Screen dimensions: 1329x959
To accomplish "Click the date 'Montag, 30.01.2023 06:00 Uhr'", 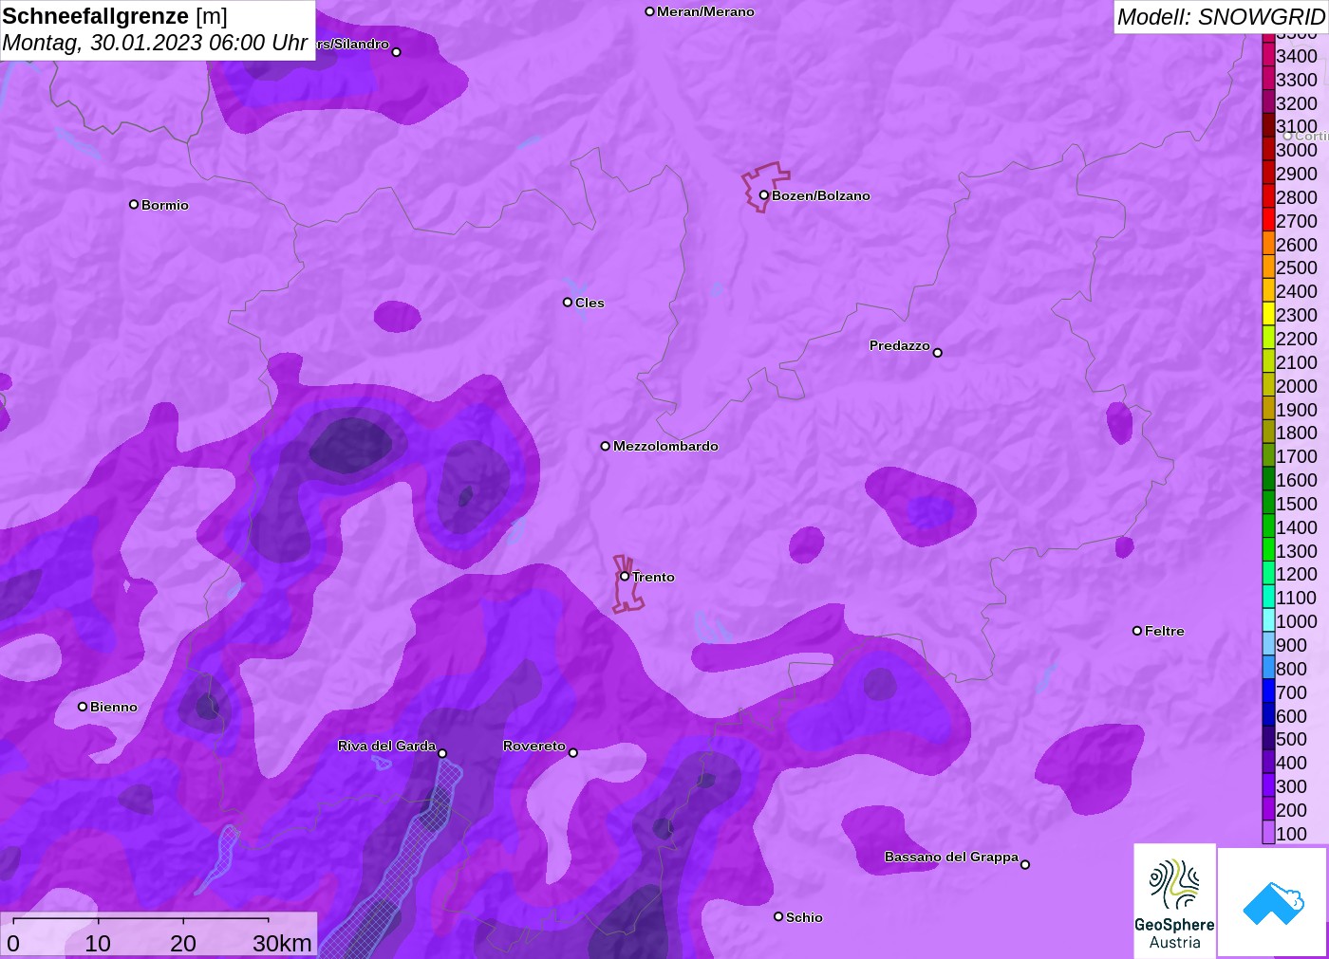I will 155,43.
